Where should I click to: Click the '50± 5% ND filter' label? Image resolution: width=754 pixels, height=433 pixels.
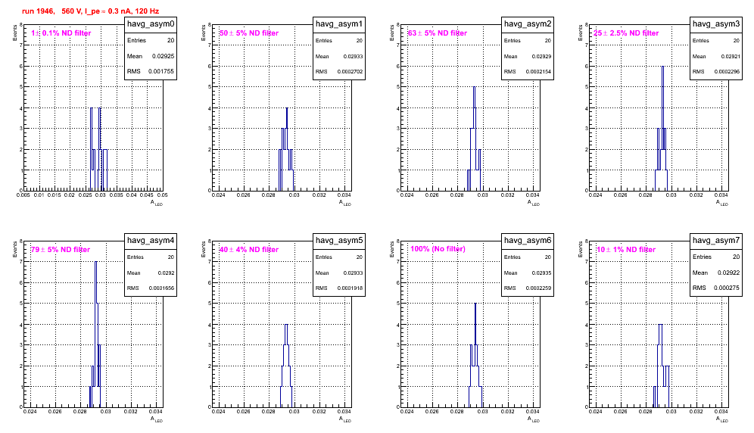pos(249,33)
